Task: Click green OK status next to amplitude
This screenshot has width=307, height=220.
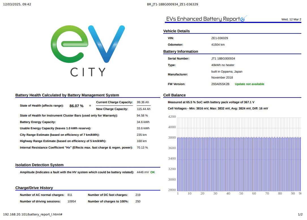Action: (153, 172)
